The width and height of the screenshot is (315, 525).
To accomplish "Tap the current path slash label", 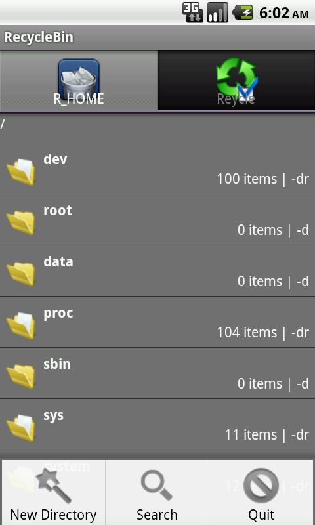I will (x=3, y=125).
